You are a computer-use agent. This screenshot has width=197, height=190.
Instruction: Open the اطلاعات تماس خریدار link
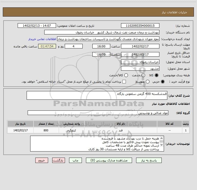point(42,39)
